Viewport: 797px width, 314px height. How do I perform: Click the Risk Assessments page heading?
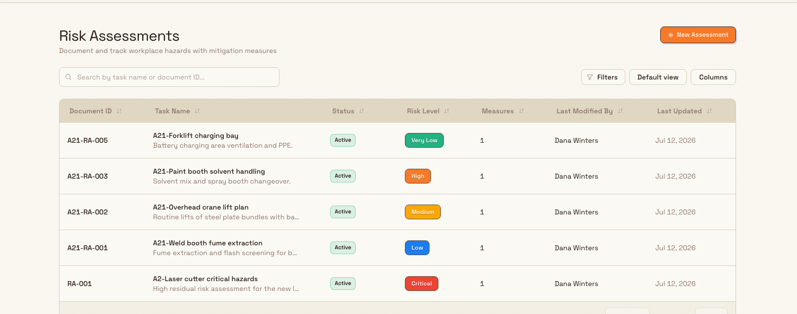click(119, 36)
